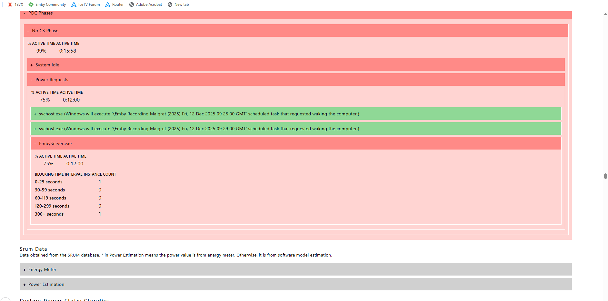Image resolution: width=608 pixels, height=301 pixels.
Task: Open the 137X bookmark icon
Action: pos(10,5)
